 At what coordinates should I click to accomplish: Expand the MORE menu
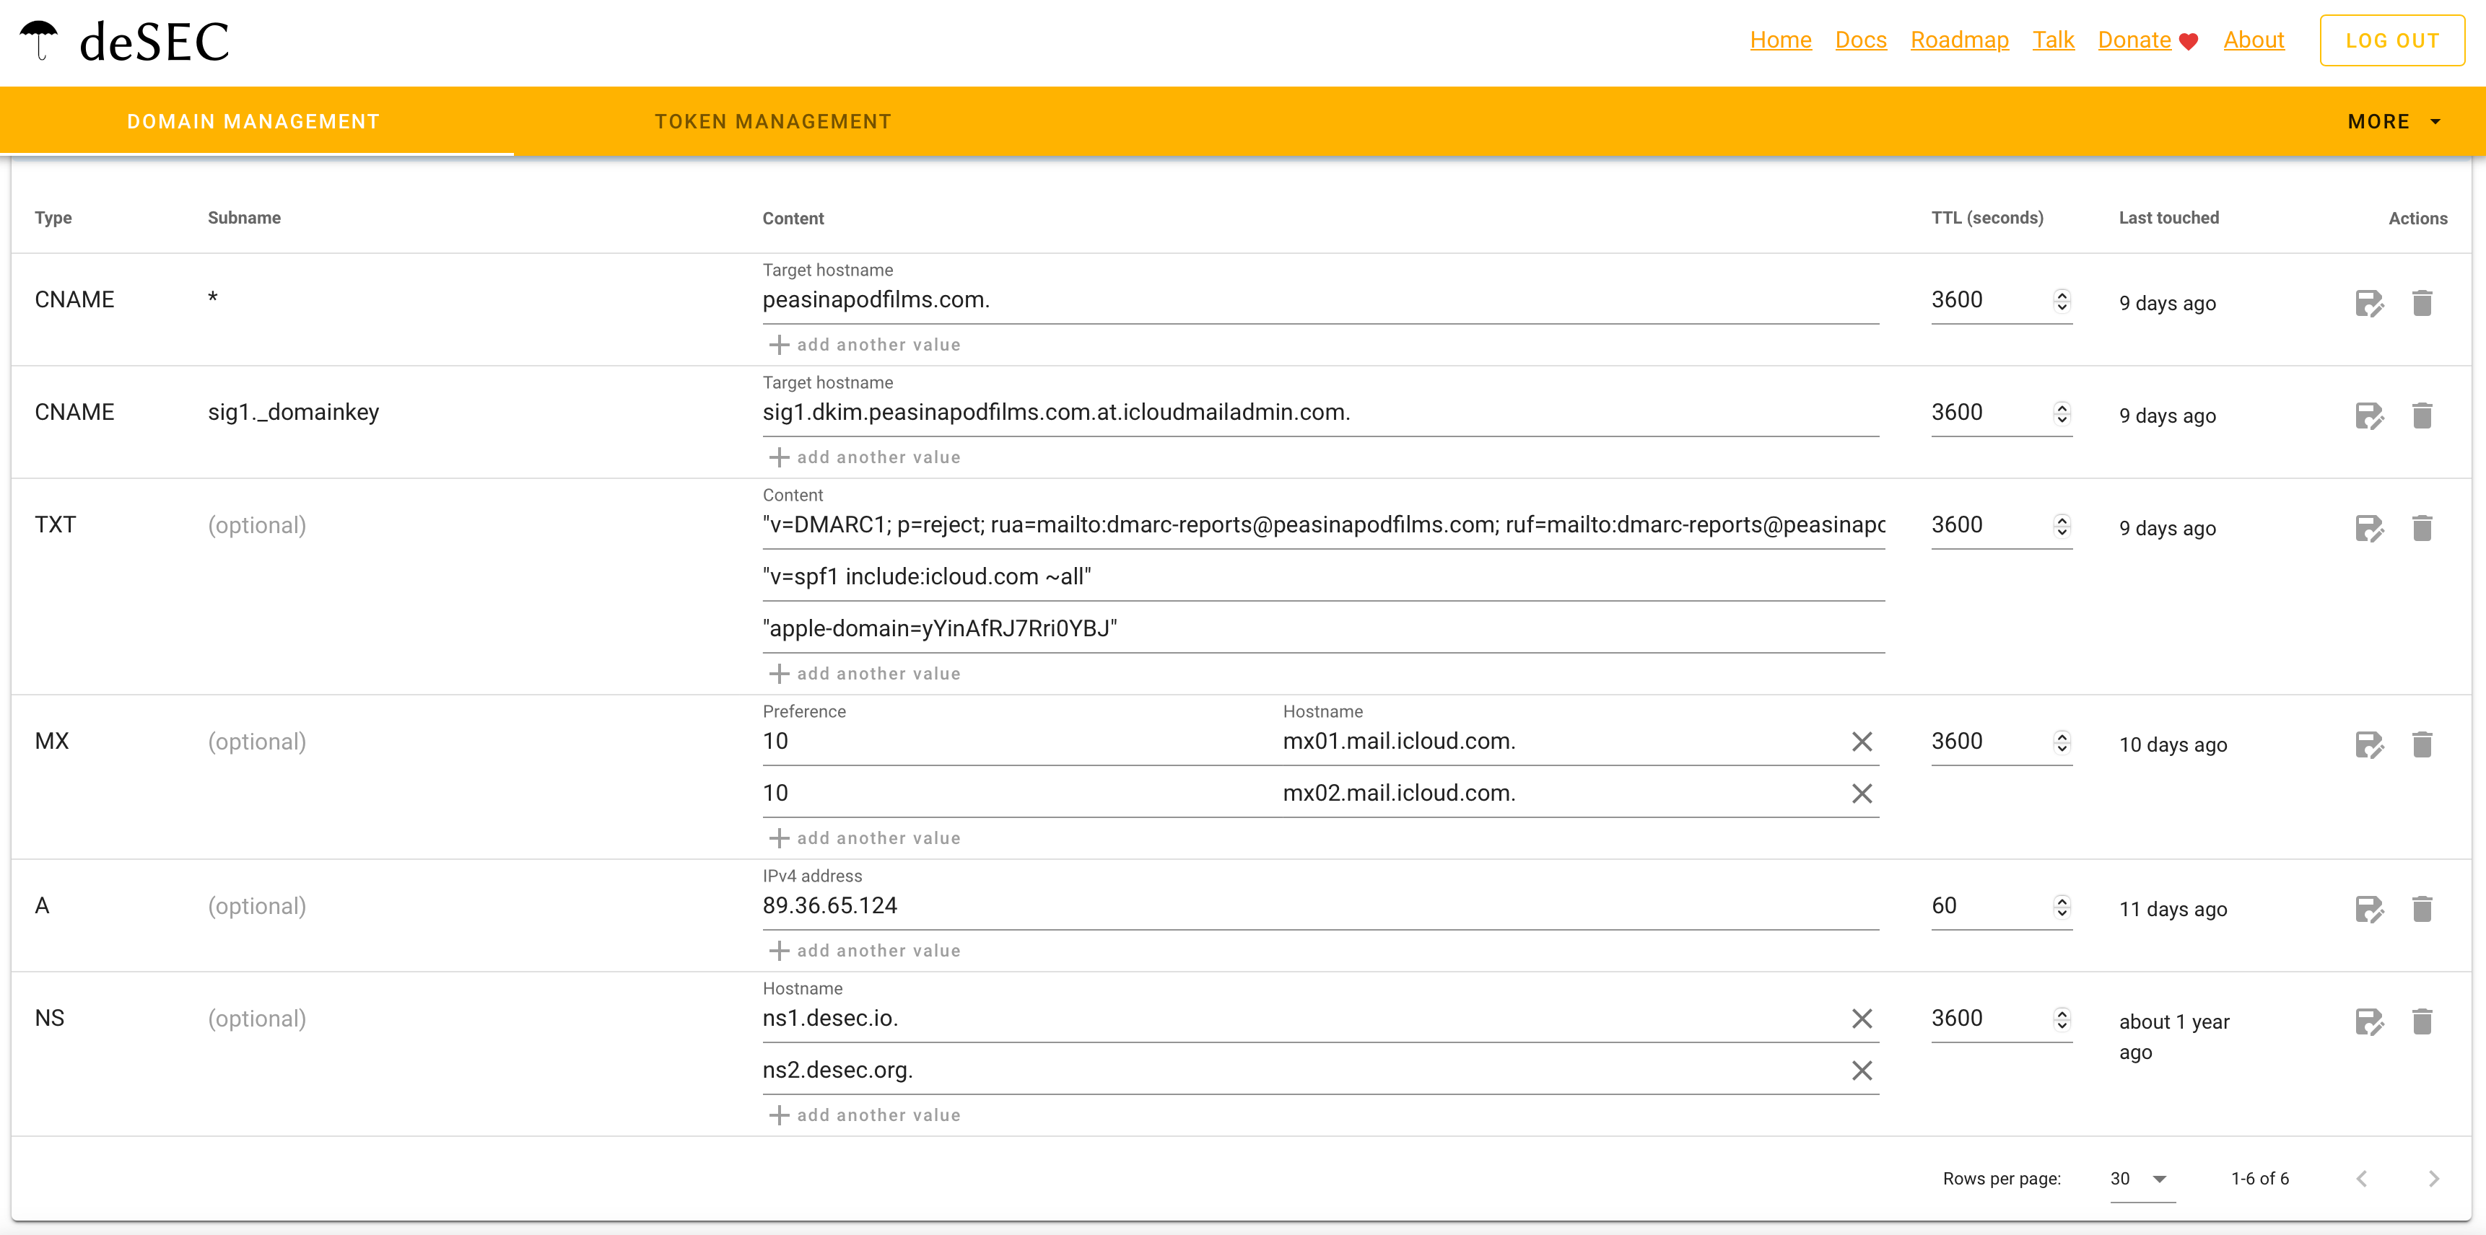coord(2394,121)
